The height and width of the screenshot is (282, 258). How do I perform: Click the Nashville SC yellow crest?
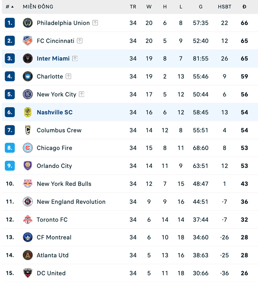point(28,112)
